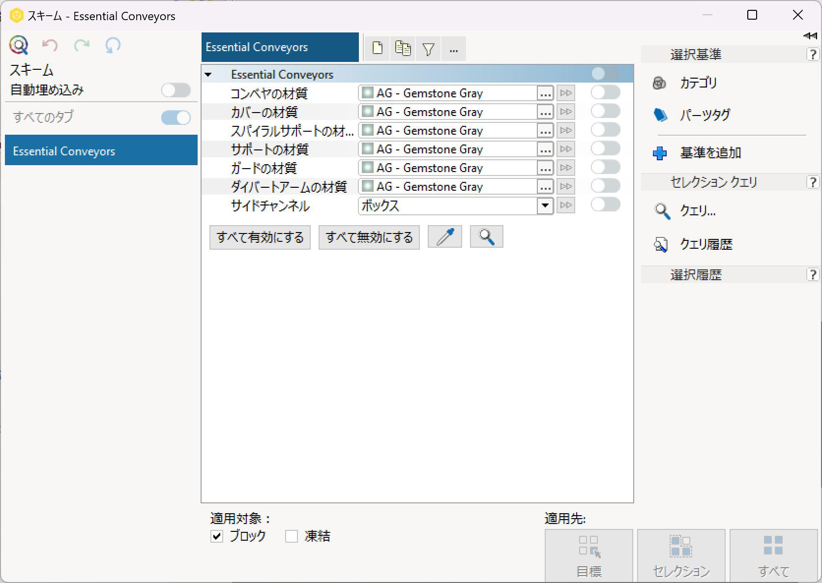822x583 pixels.
Task: Click apply arrows for サイドチャンネル row
Action: pos(566,205)
